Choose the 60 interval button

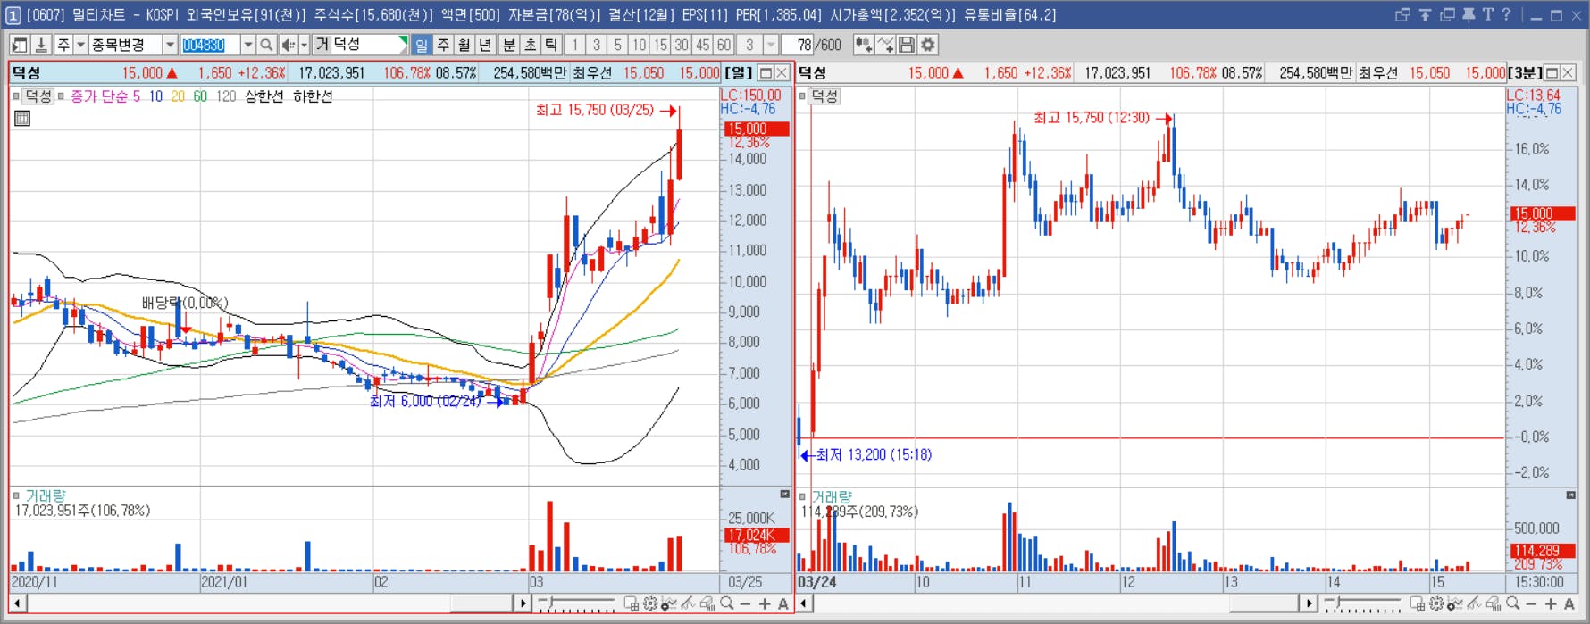click(724, 45)
